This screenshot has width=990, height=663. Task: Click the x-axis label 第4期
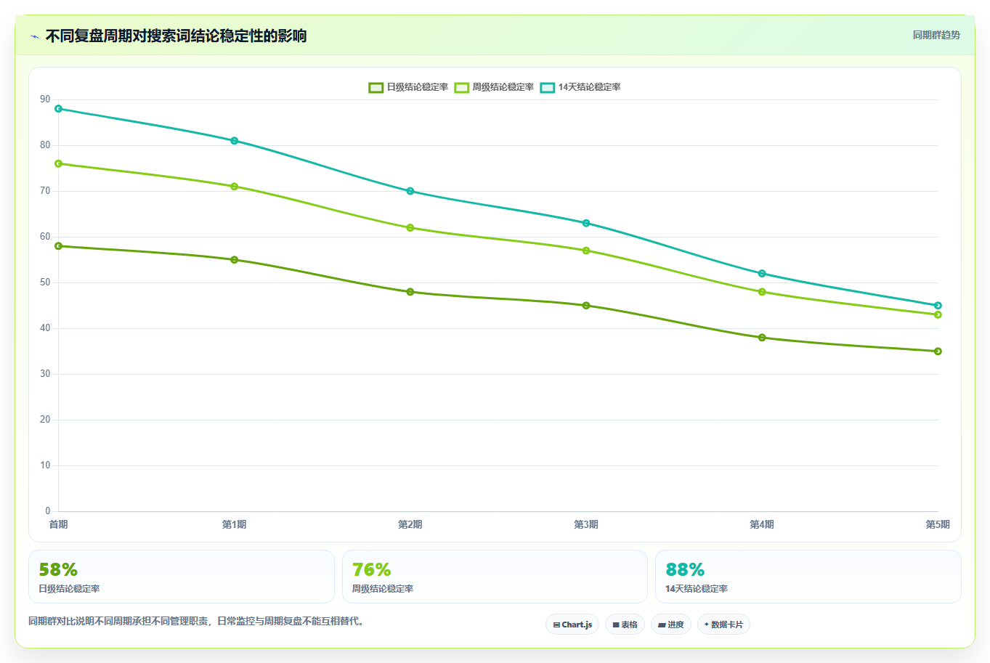coord(762,524)
